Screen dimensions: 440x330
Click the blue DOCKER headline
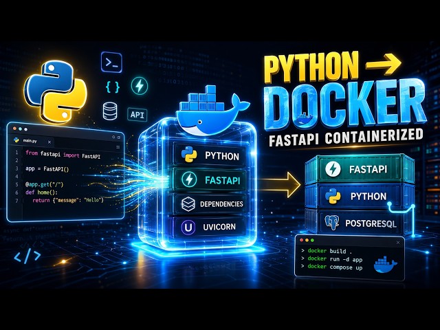click(x=345, y=104)
